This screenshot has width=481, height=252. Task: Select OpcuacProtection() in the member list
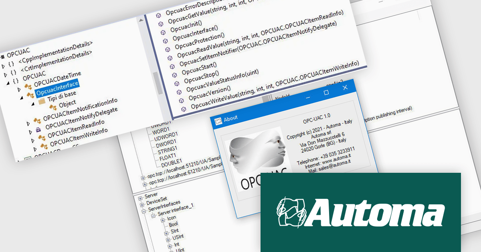pyautogui.click(x=200, y=42)
